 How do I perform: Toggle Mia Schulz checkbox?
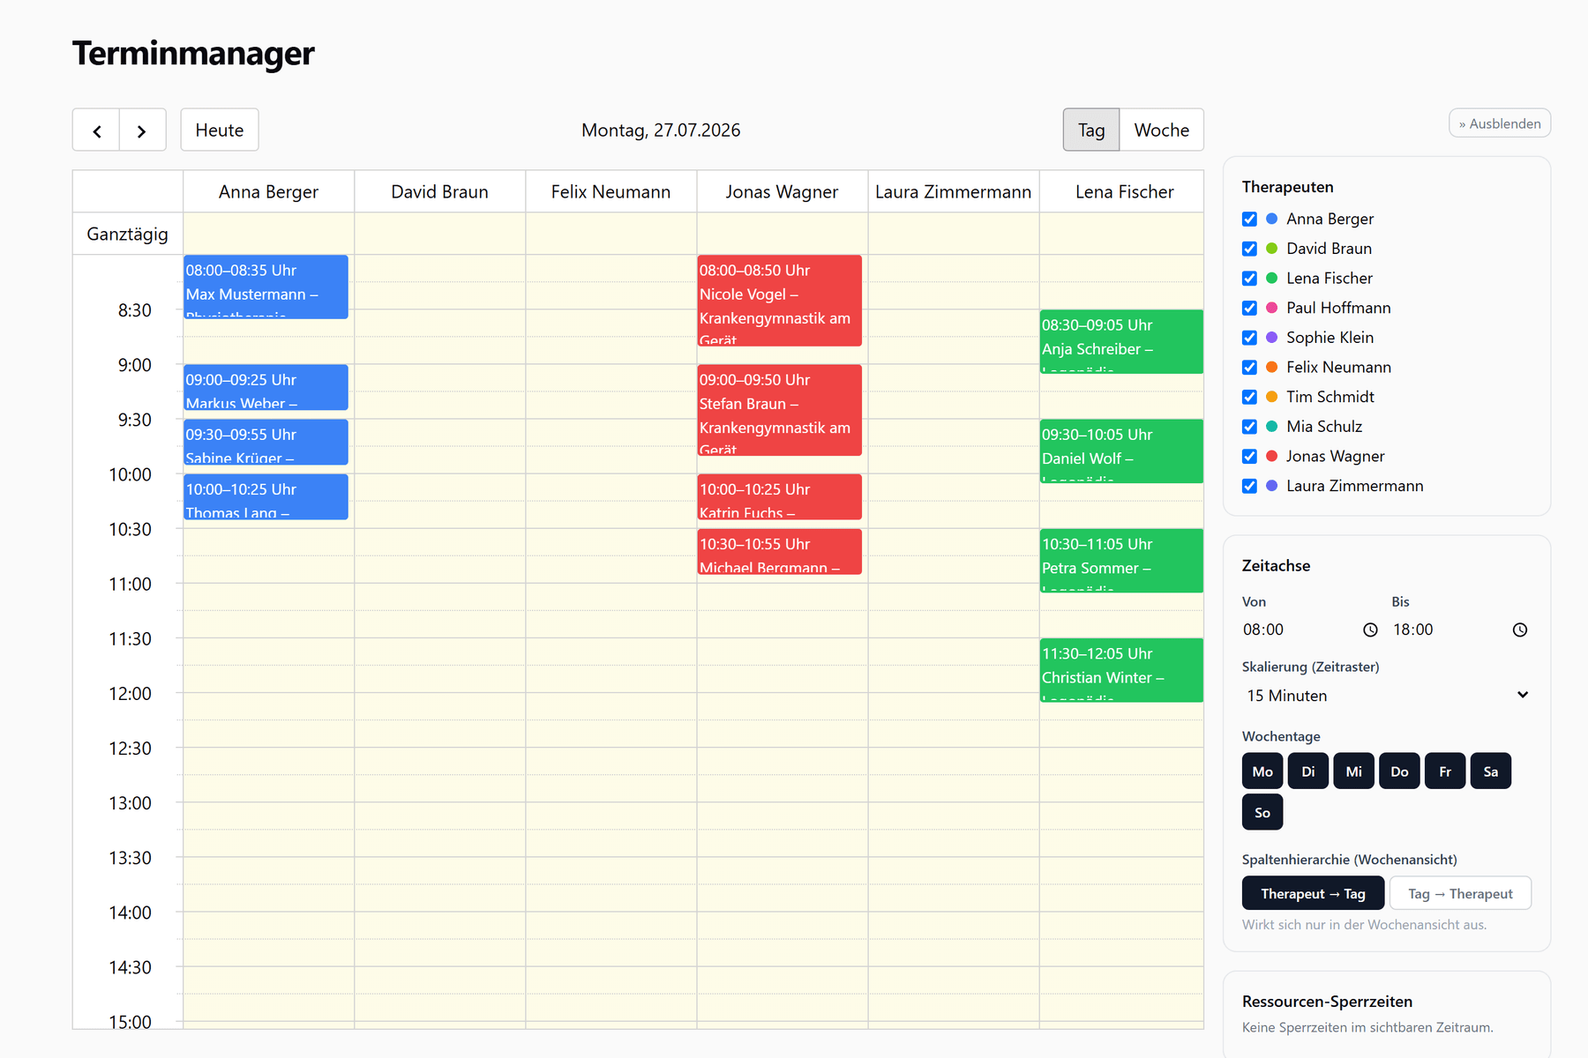pos(1249,427)
